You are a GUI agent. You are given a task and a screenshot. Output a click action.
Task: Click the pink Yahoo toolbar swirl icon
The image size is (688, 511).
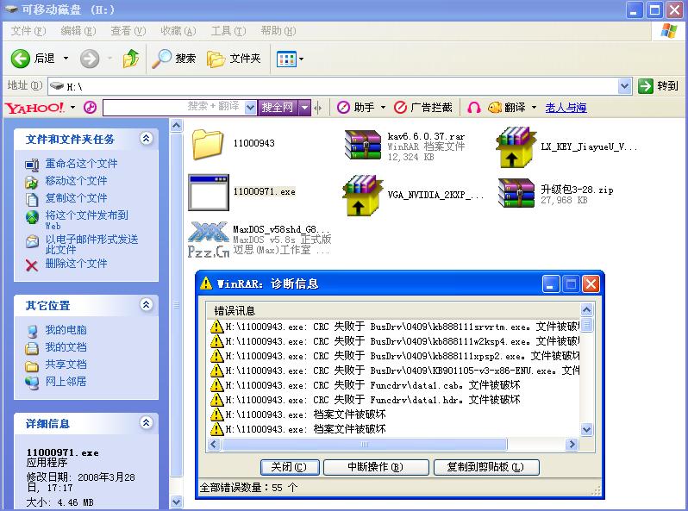pyautogui.click(x=90, y=108)
